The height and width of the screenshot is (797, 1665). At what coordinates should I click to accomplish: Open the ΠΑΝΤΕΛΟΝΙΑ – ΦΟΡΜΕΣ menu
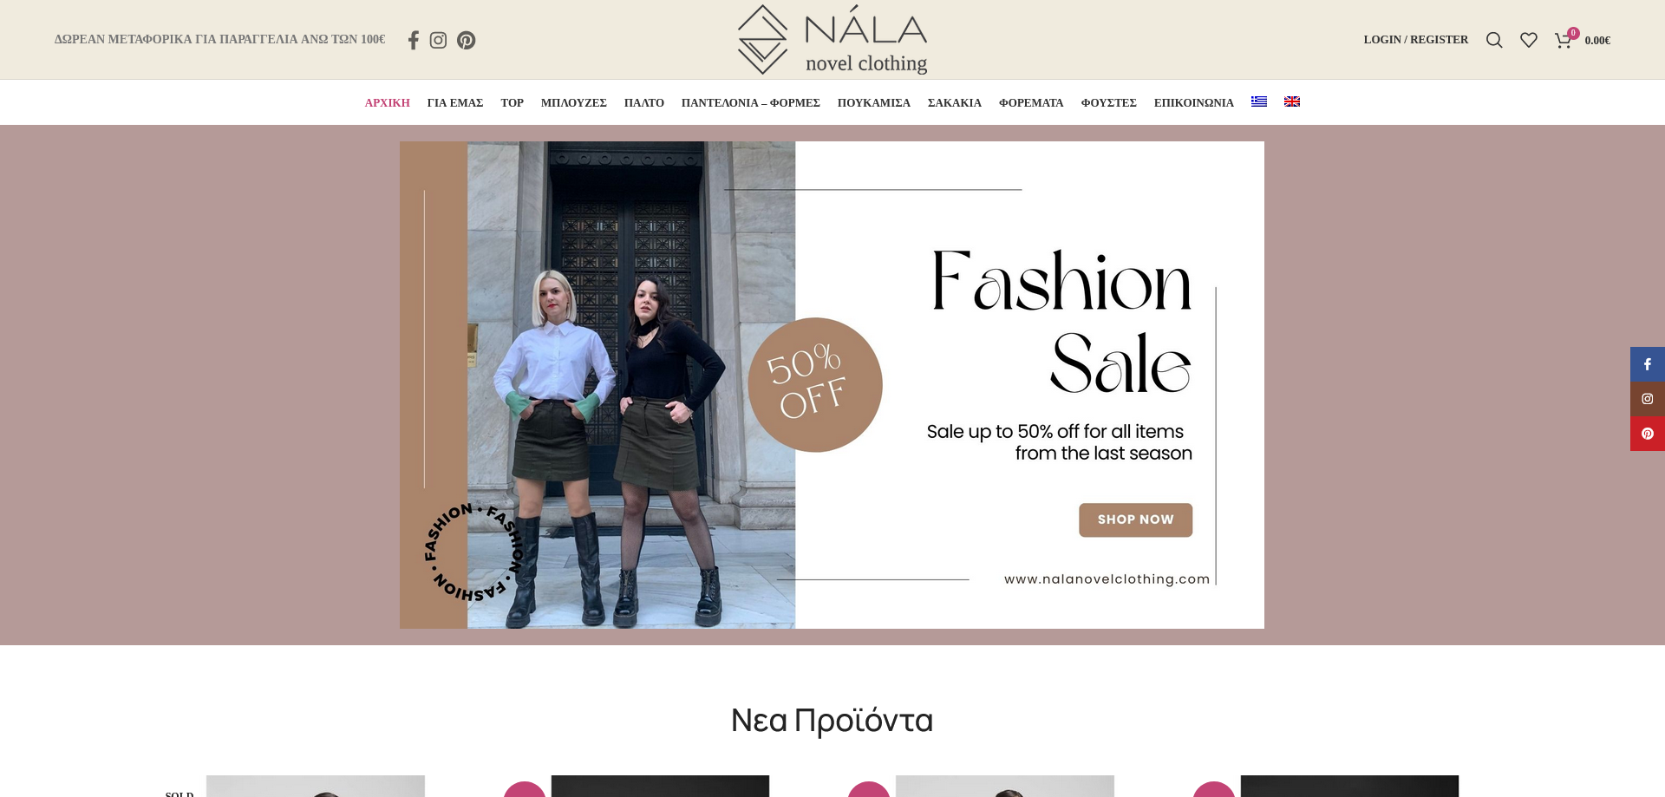pyautogui.click(x=750, y=102)
